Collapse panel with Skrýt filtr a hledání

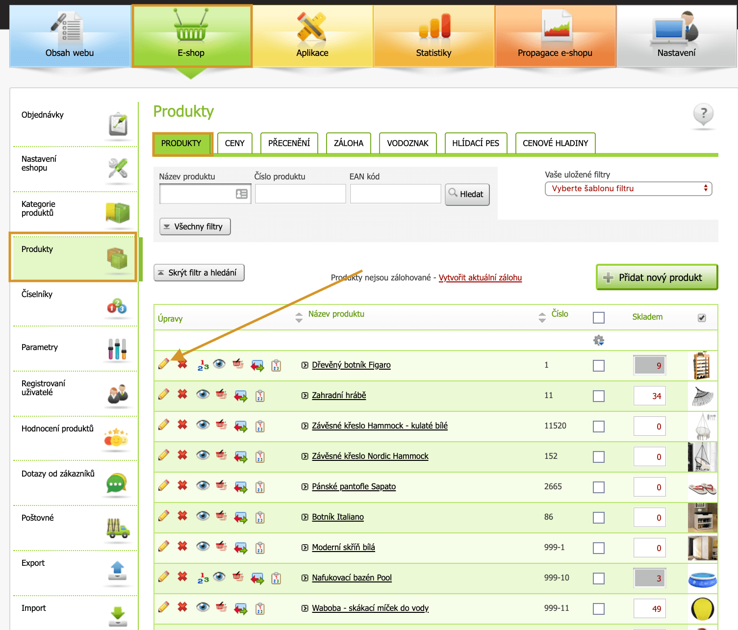pos(199,273)
